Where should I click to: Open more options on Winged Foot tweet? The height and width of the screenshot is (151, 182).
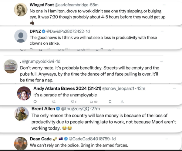(164, 5)
